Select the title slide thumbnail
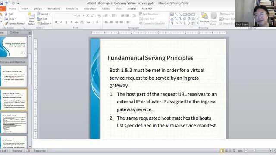The height and width of the screenshot is (155, 276). 14,47
